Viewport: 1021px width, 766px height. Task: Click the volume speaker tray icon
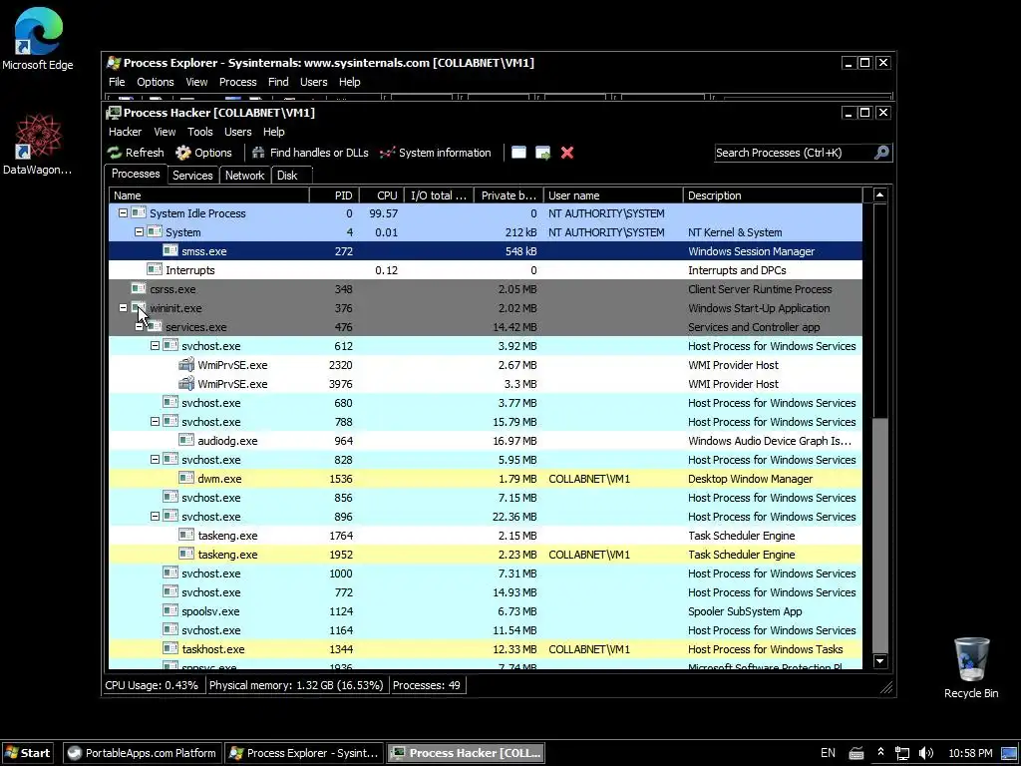(925, 753)
